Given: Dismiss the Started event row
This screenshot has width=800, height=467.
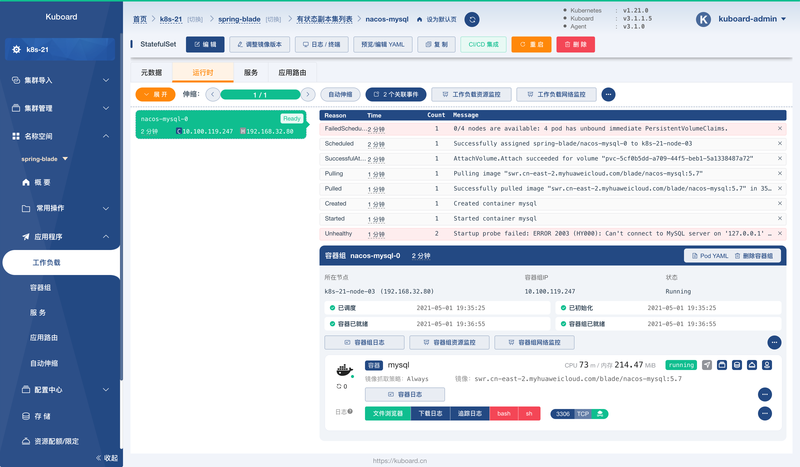Looking at the screenshot, I should (780, 218).
